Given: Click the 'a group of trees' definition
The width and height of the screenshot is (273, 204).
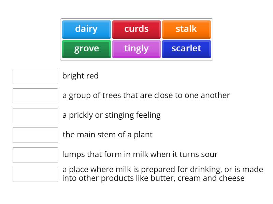Looking at the screenshot, I should 146,96.
